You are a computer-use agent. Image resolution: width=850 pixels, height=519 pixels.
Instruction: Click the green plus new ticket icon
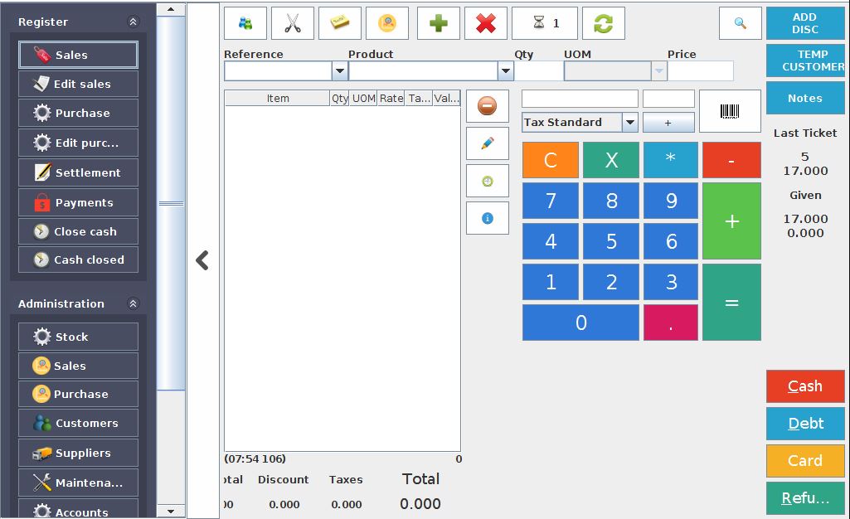[x=438, y=23]
